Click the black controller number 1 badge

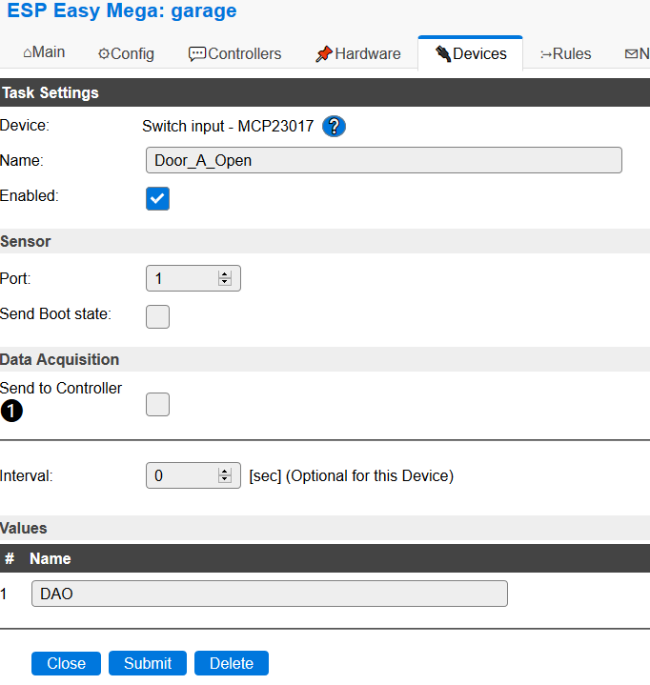[x=11, y=412]
